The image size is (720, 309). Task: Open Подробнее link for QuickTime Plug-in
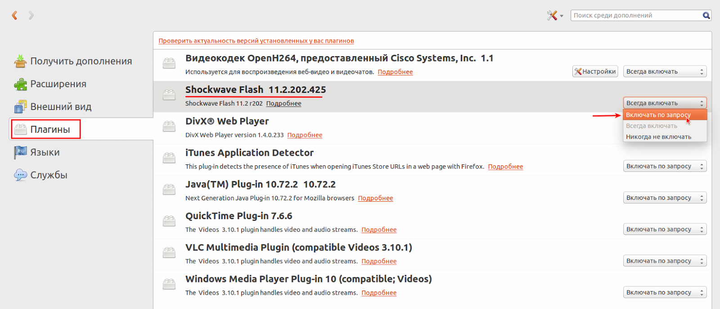[379, 230]
